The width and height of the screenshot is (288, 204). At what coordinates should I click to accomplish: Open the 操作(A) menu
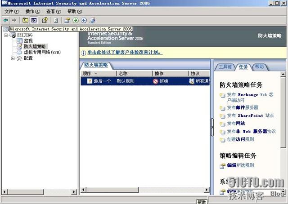click(33, 12)
